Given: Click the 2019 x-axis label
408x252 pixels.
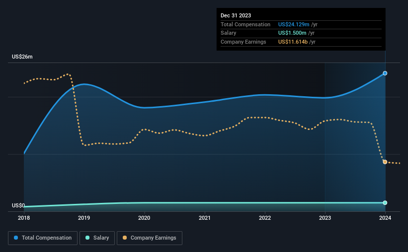Looking at the screenshot, I should point(84,218).
